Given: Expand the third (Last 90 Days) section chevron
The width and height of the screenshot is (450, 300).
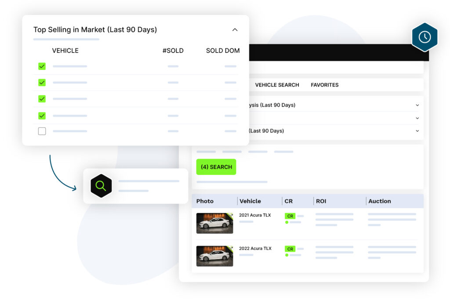Looking at the screenshot, I should pyautogui.click(x=417, y=131).
